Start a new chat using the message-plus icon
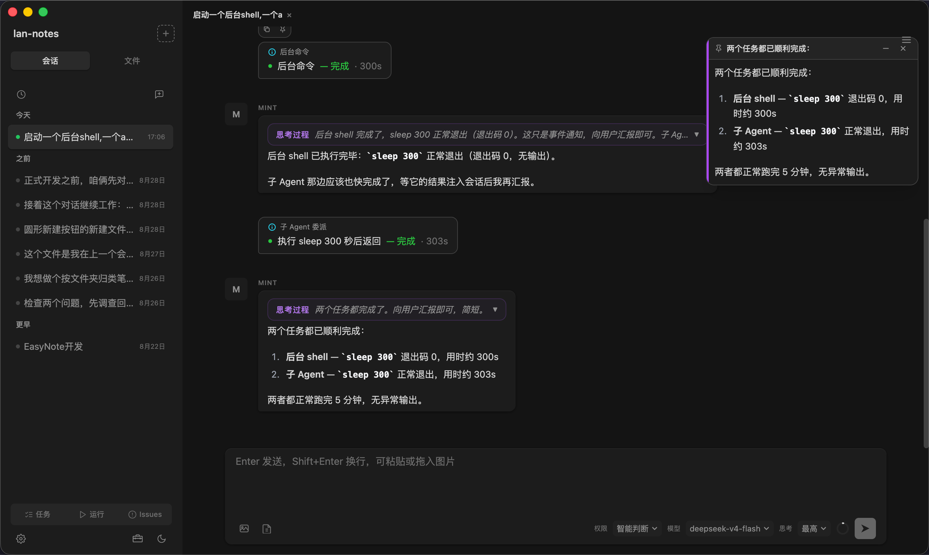Image resolution: width=929 pixels, height=555 pixels. (159, 94)
